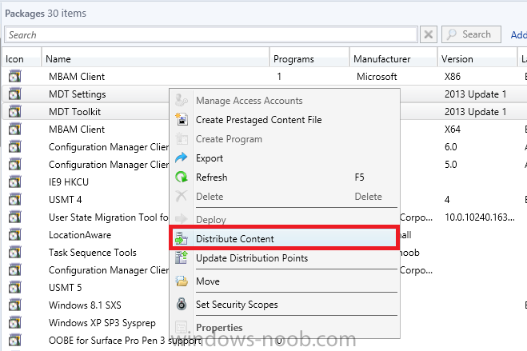Click the package icon beside LocationAware

click(x=14, y=234)
